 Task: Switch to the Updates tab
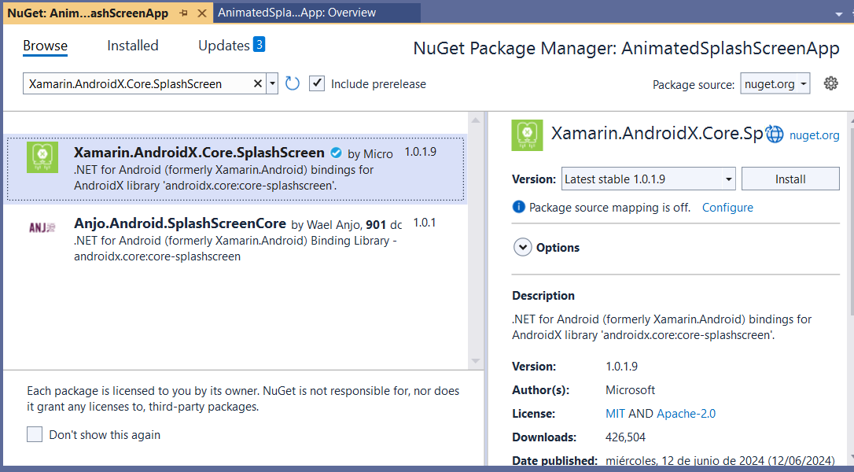click(224, 46)
